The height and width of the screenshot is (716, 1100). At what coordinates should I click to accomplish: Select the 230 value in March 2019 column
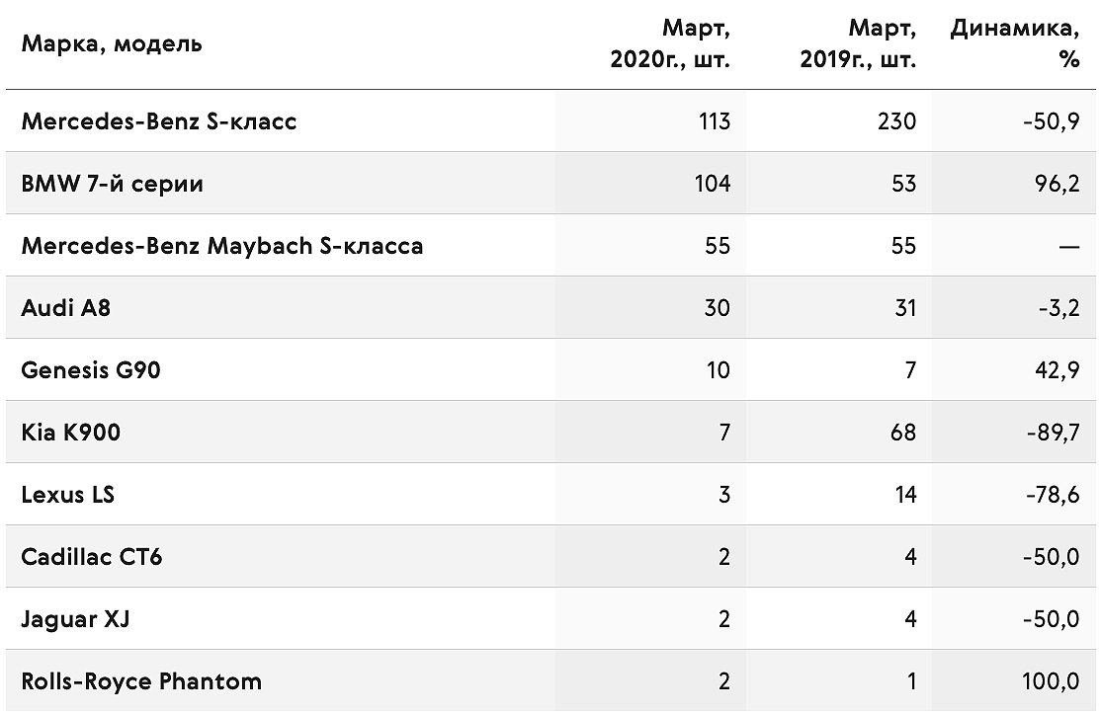[896, 121]
